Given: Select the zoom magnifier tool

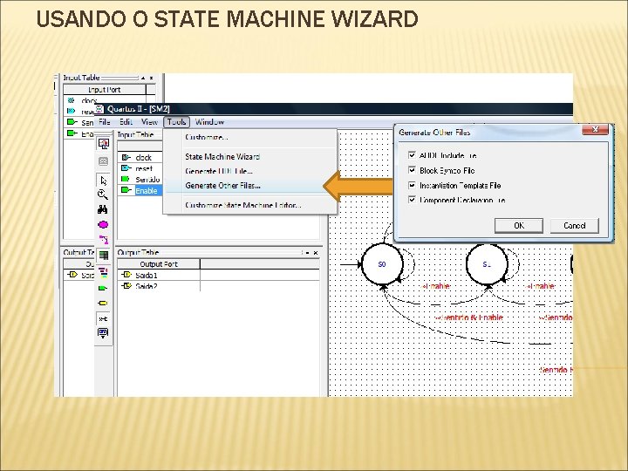Looking at the screenshot, I should pos(103,195).
